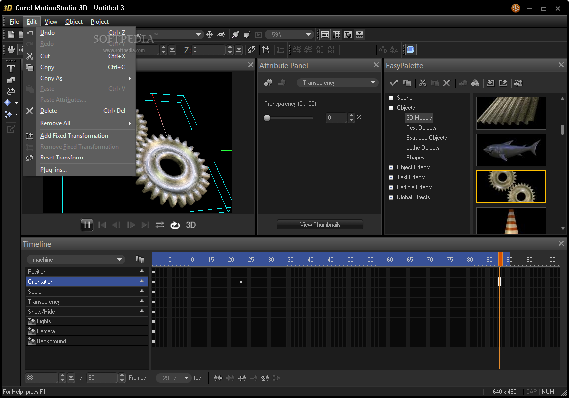Expand the Scene tree node
569x398 pixels.
tap(391, 98)
